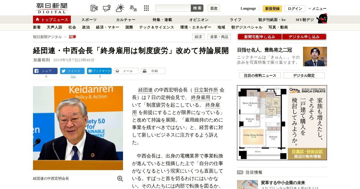Click the 中西宏明 press conference photo
This screenshot has height=189, width=360.
pos(78,128)
